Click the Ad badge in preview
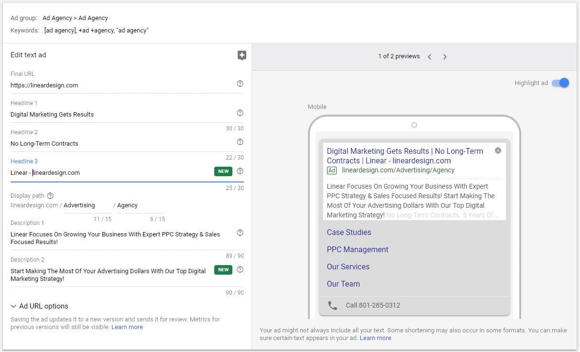Screen dimensions: 580x352 click(332, 171)
